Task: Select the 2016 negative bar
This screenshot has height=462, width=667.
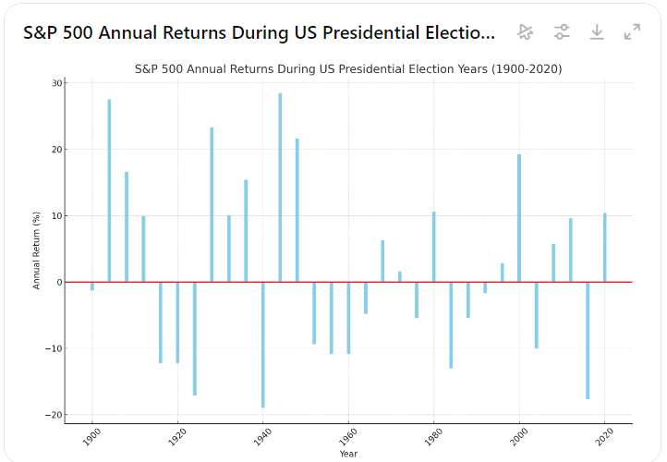Action: 588,340
